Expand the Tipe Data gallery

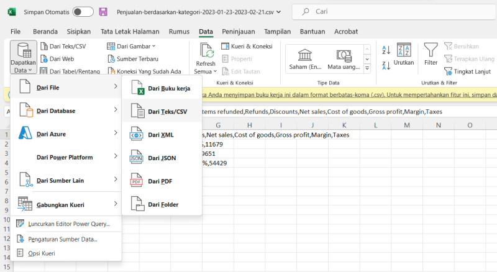pos(367,68)
